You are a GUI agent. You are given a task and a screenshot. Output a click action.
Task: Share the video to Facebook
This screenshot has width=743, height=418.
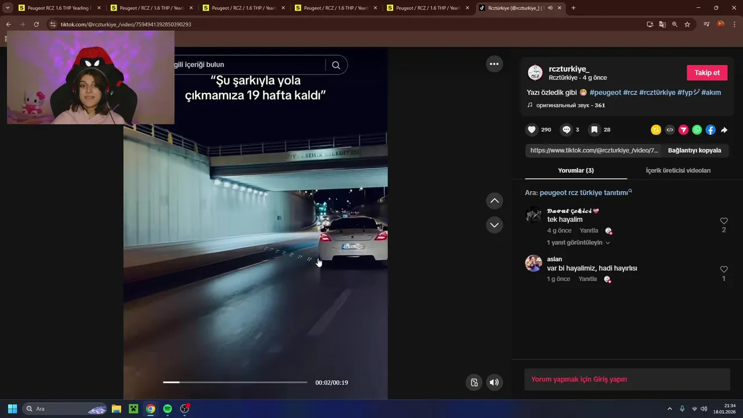tap(710, 130)
